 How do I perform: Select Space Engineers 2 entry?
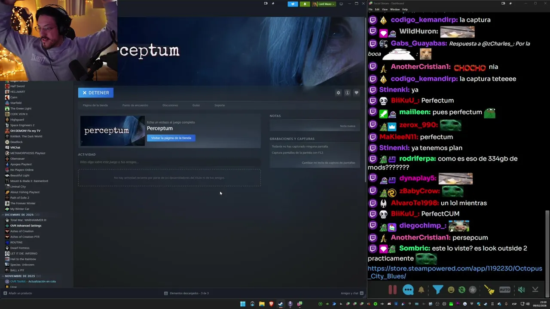pos(22,125)
